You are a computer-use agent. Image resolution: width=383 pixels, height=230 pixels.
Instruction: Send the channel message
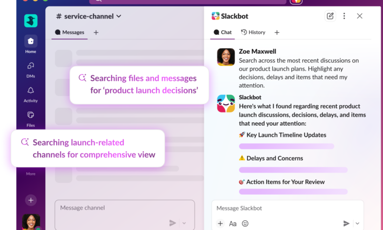pos(173,223)
